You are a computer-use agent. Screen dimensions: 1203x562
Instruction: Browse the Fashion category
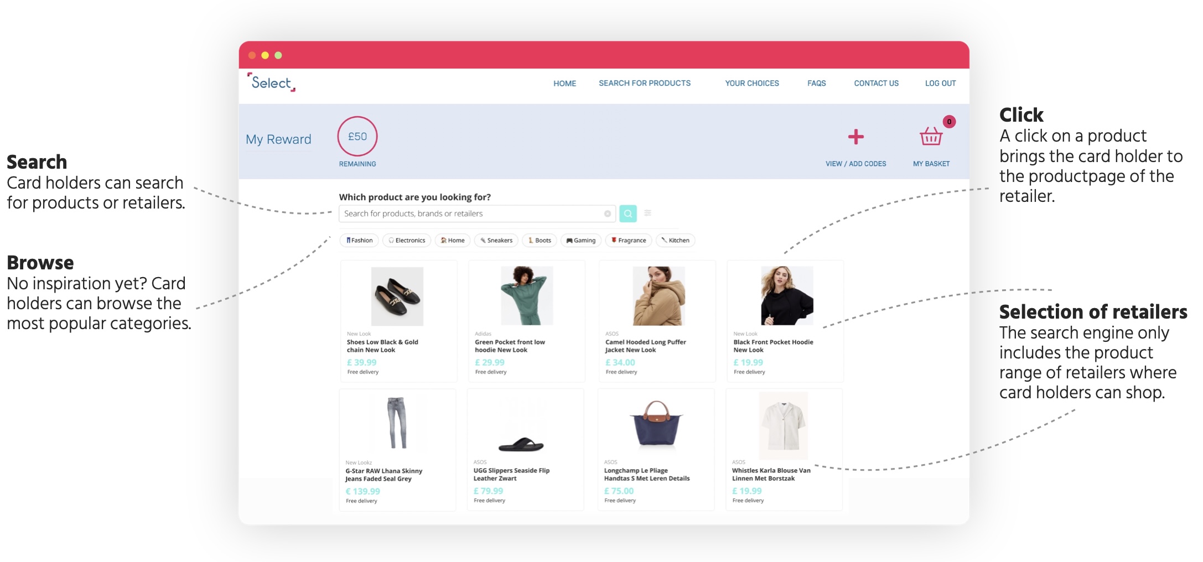tap(359, 240)
